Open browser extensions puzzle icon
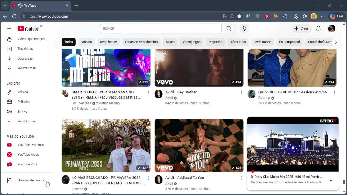This screenshot has width=347, height=195. [x=285, y=16]
